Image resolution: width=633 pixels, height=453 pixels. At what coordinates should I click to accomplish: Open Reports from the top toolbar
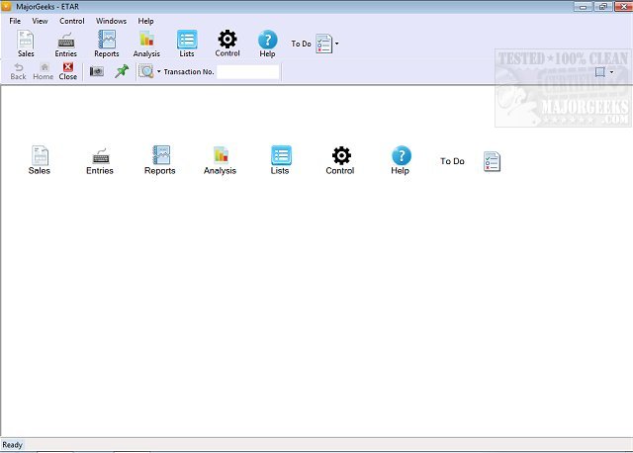click(x=107, y=43)
